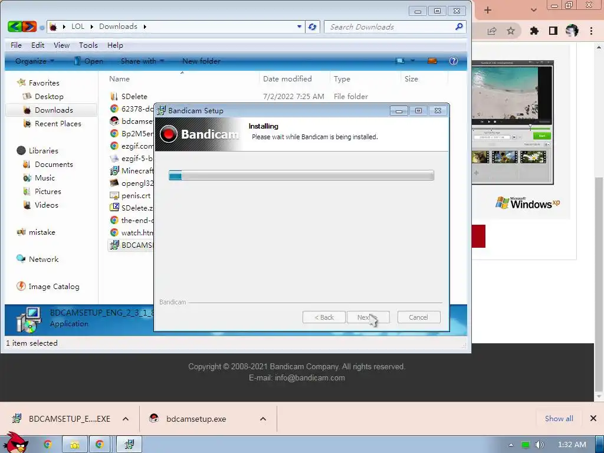Click the Angry Birds start button
Screen dimensions: 604x453
click(x=17, y=442)
